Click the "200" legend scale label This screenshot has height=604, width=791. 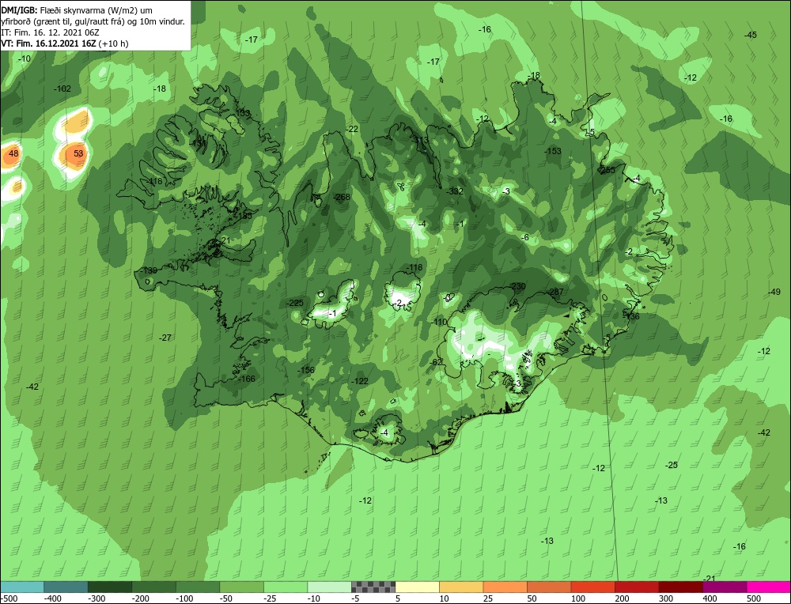coord(622,598)
